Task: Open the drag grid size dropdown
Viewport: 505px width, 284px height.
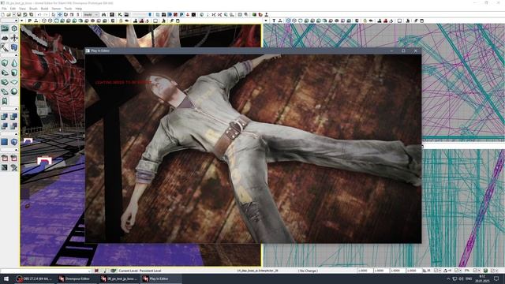Action: [440, 271]
